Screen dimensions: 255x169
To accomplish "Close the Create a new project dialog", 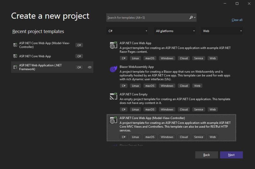I will click(x=249, y=4).
